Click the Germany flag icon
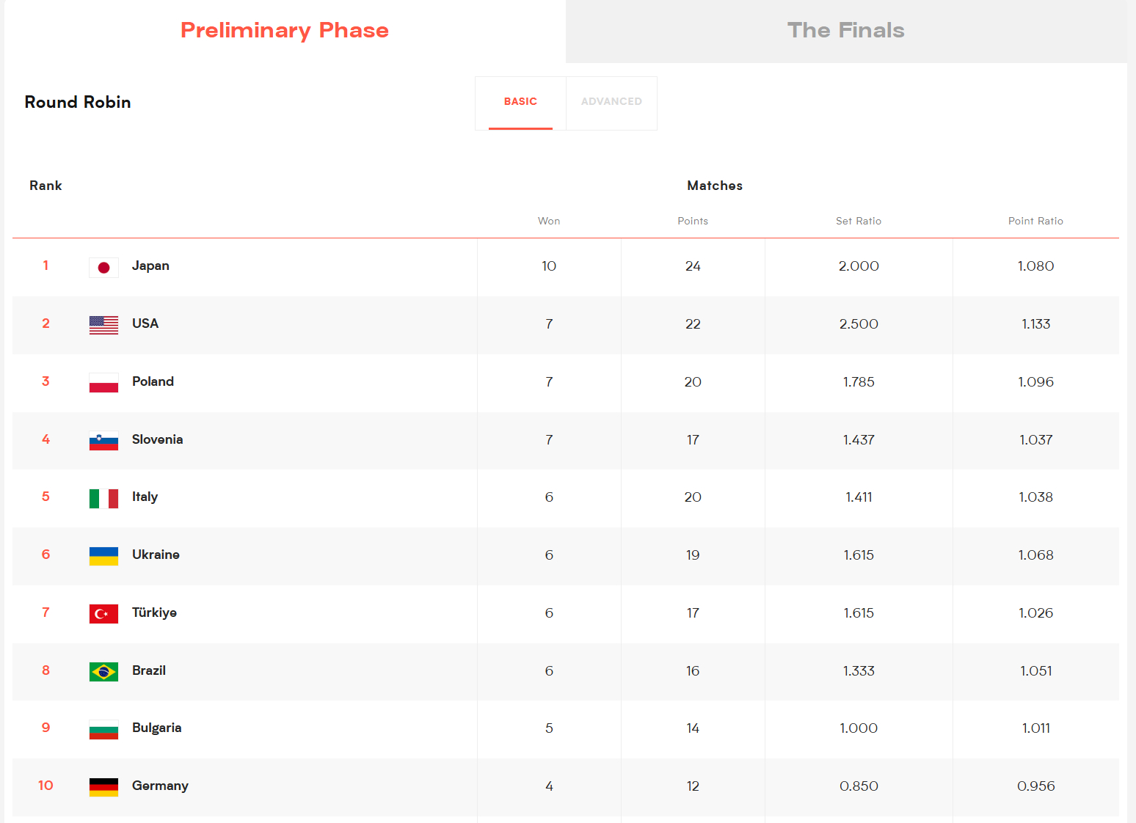The width and height of the screenshot is (1136, 823). 103,787
